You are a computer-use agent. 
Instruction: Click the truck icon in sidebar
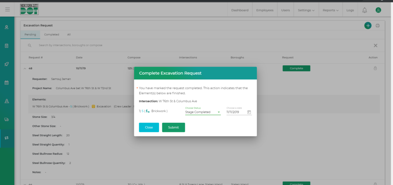click(x=7, y=119)
